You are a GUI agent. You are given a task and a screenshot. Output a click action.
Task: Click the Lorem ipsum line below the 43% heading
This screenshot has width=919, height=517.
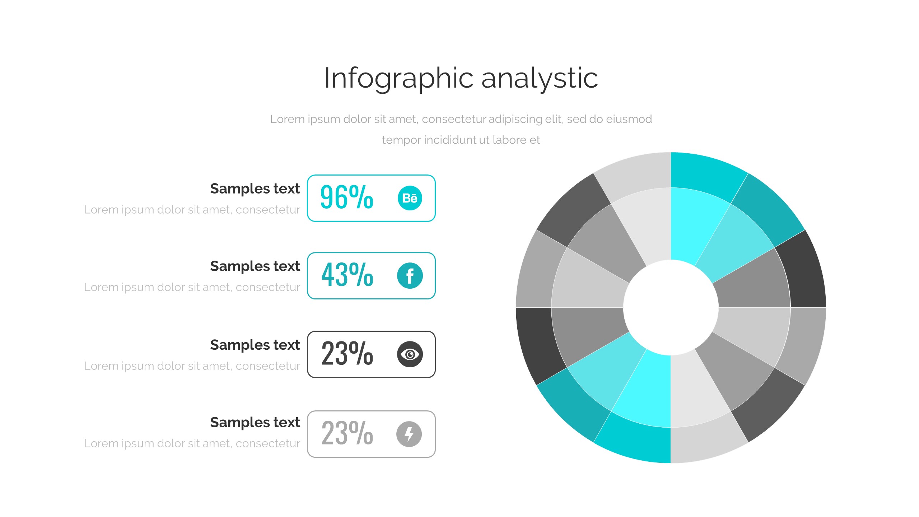click(x=192, y=287)
